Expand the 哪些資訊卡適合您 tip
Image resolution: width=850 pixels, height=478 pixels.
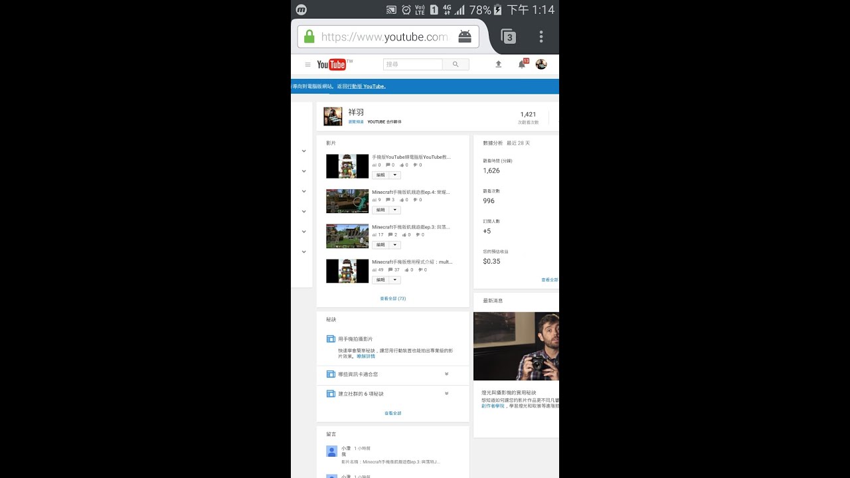[446, 374]
